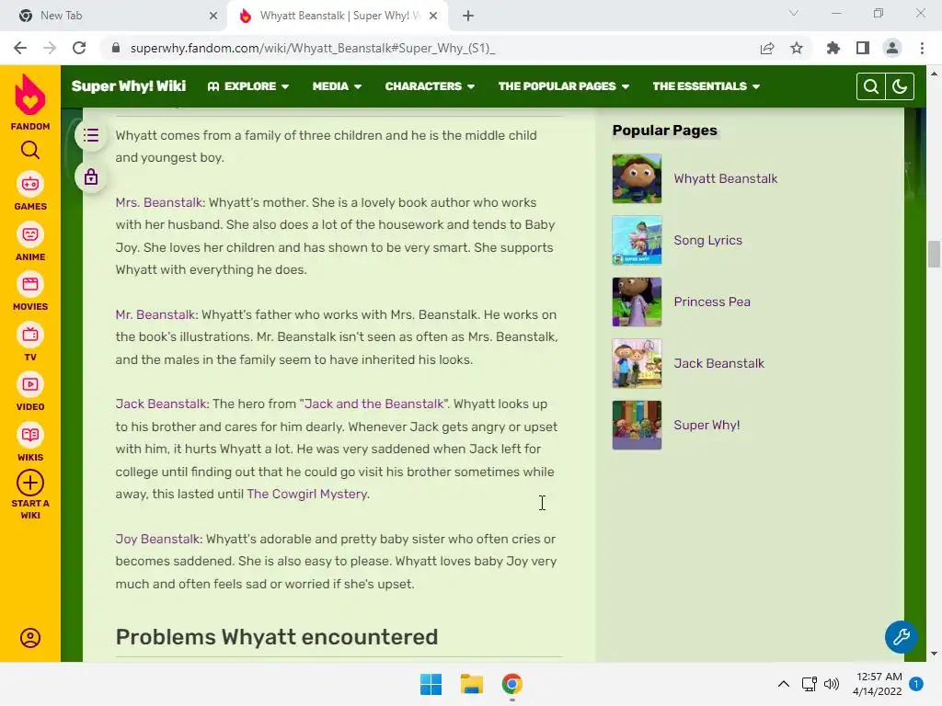The image size is (942, 706).
Task: Click the sidebar search magnifier icon
Action: coord(30,150)
